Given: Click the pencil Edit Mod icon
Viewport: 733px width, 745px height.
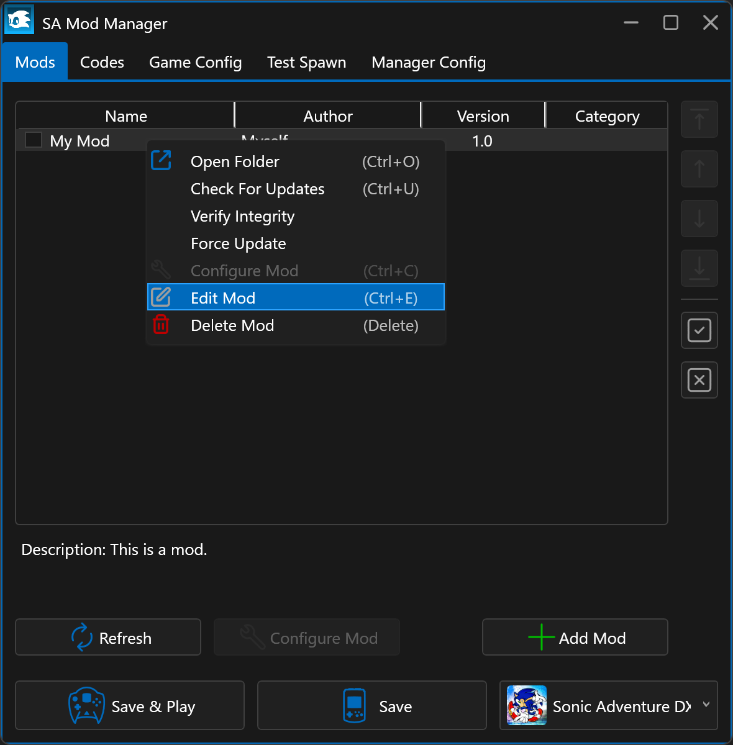Looking at the screenshot, I should (x=161, y=297).
